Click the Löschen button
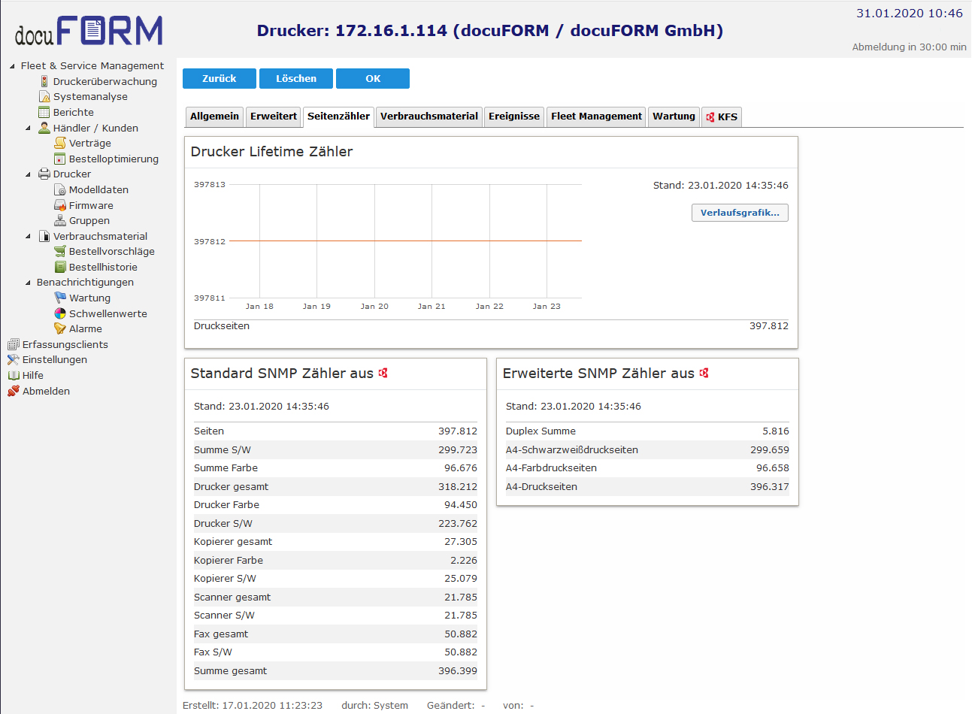 (296, 78)
